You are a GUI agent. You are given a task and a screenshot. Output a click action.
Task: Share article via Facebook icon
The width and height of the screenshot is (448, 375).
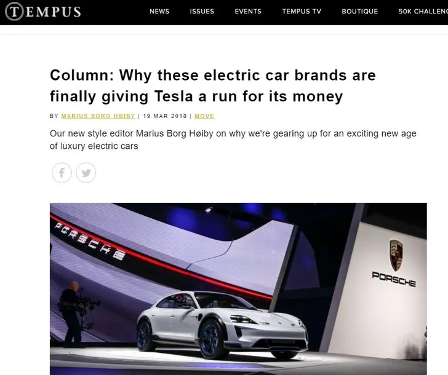(62, 173)
